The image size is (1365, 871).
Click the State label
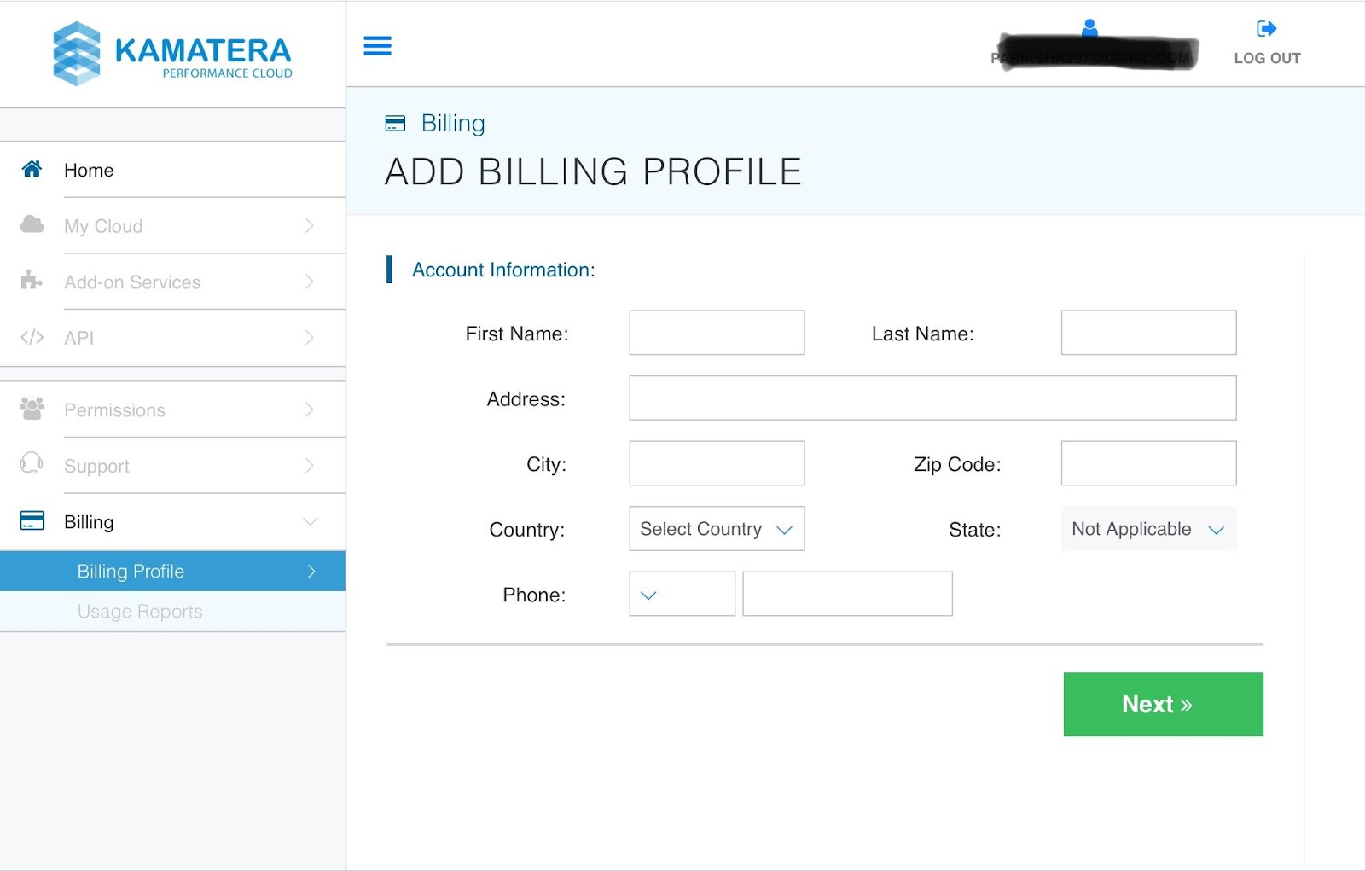(974, 530)
